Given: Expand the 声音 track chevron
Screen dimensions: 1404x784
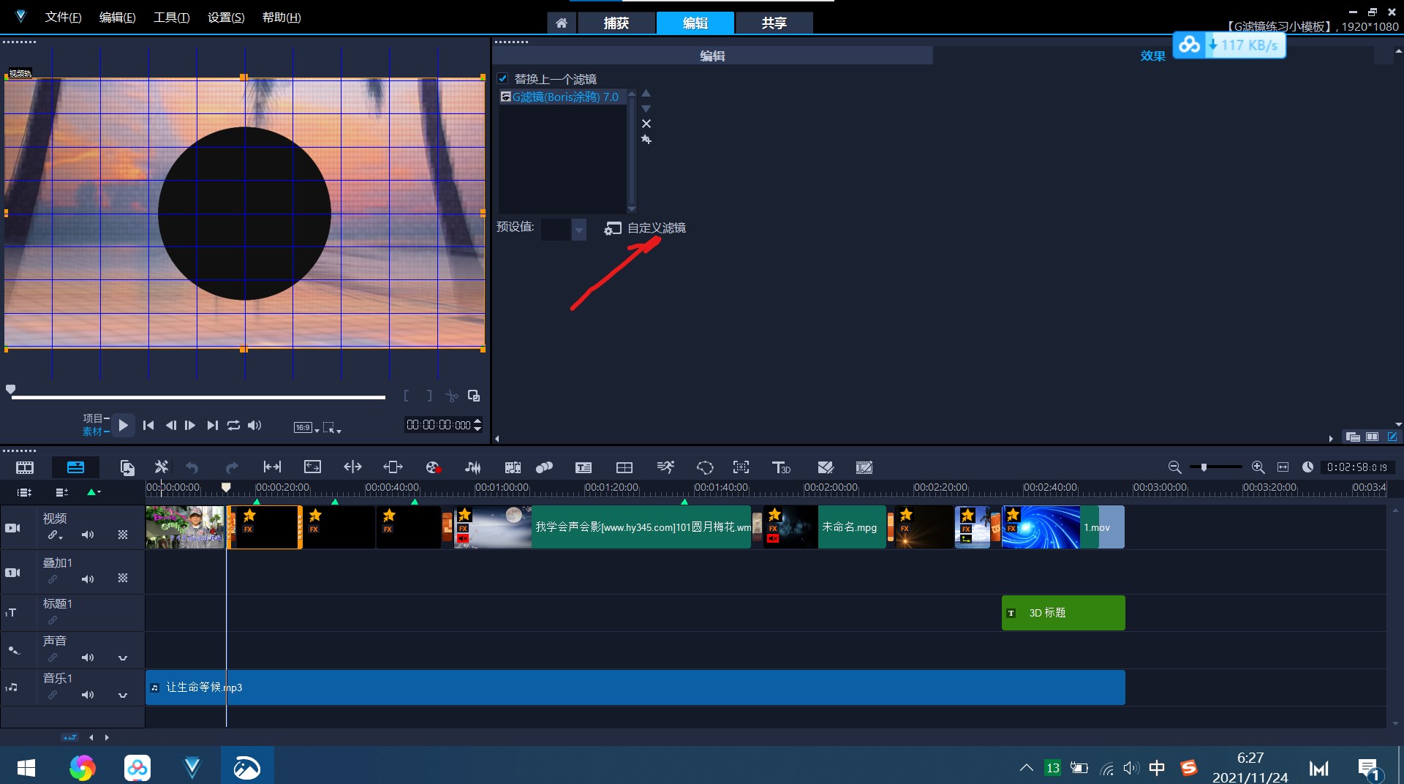Looking at the screenshot, I should tap(123, 657).
